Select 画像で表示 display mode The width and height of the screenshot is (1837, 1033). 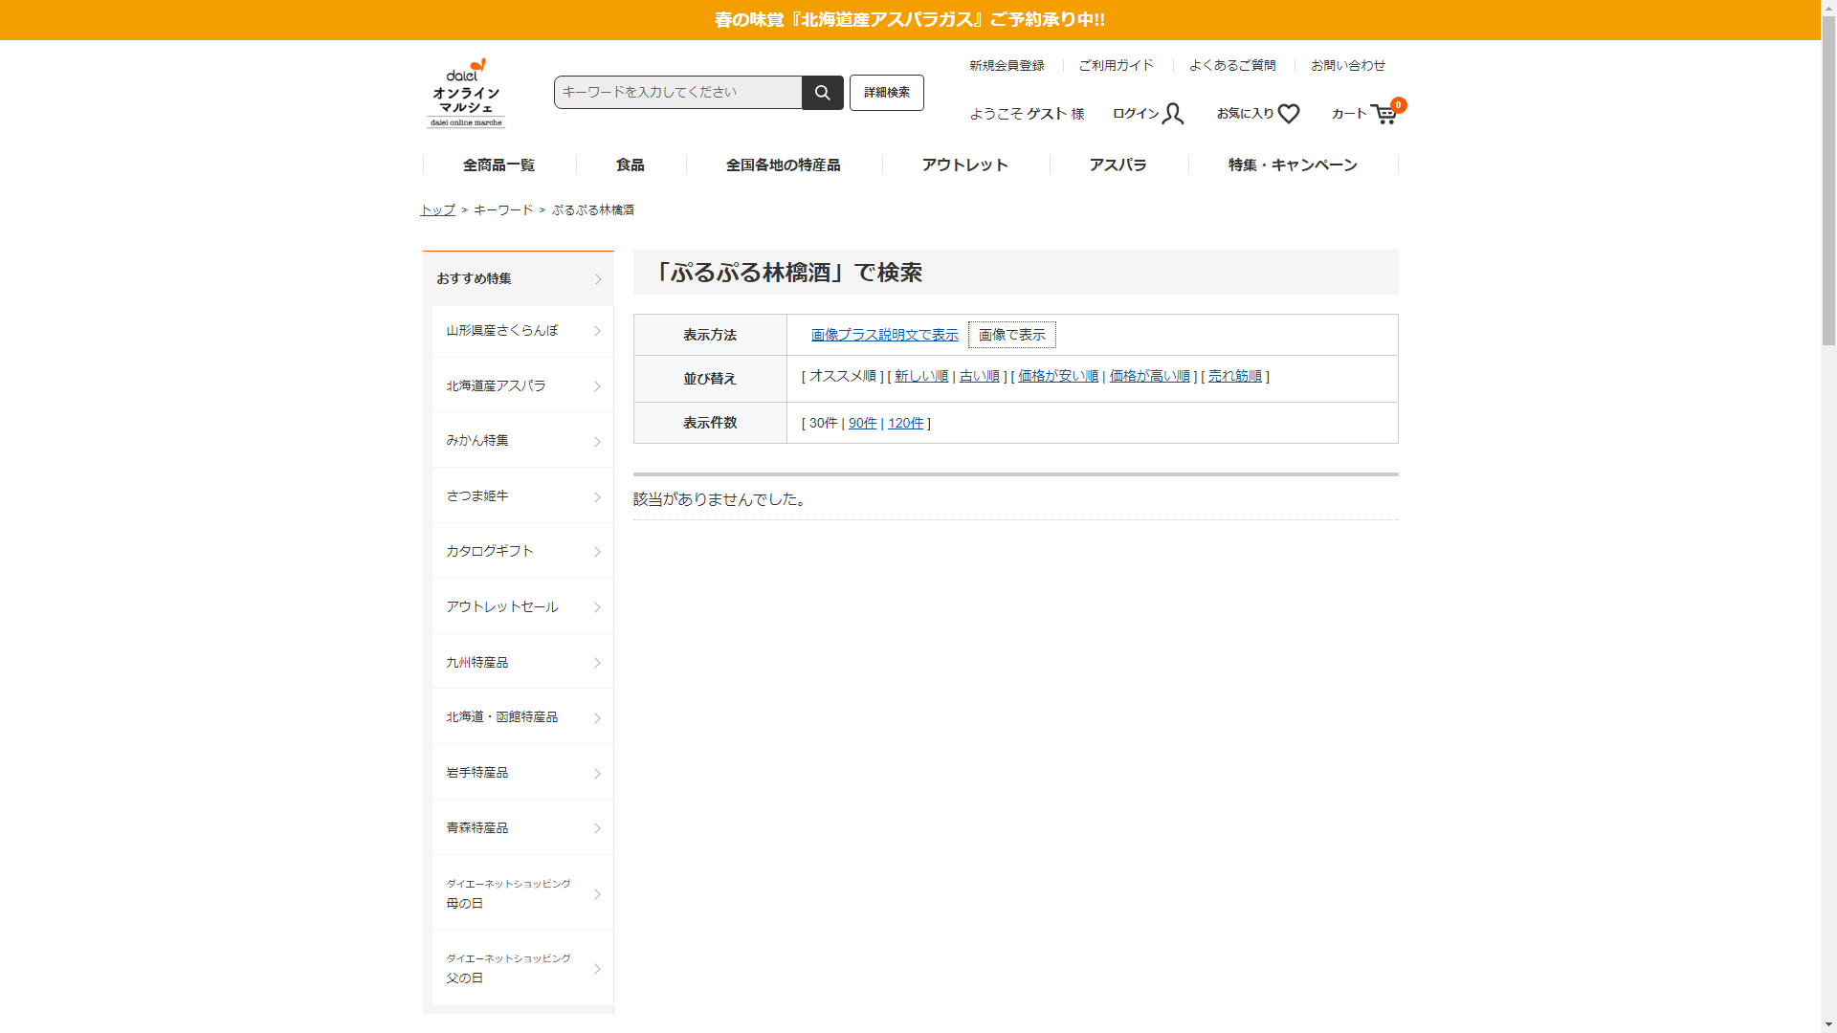pyautogui.click(x=1011, y=335)
